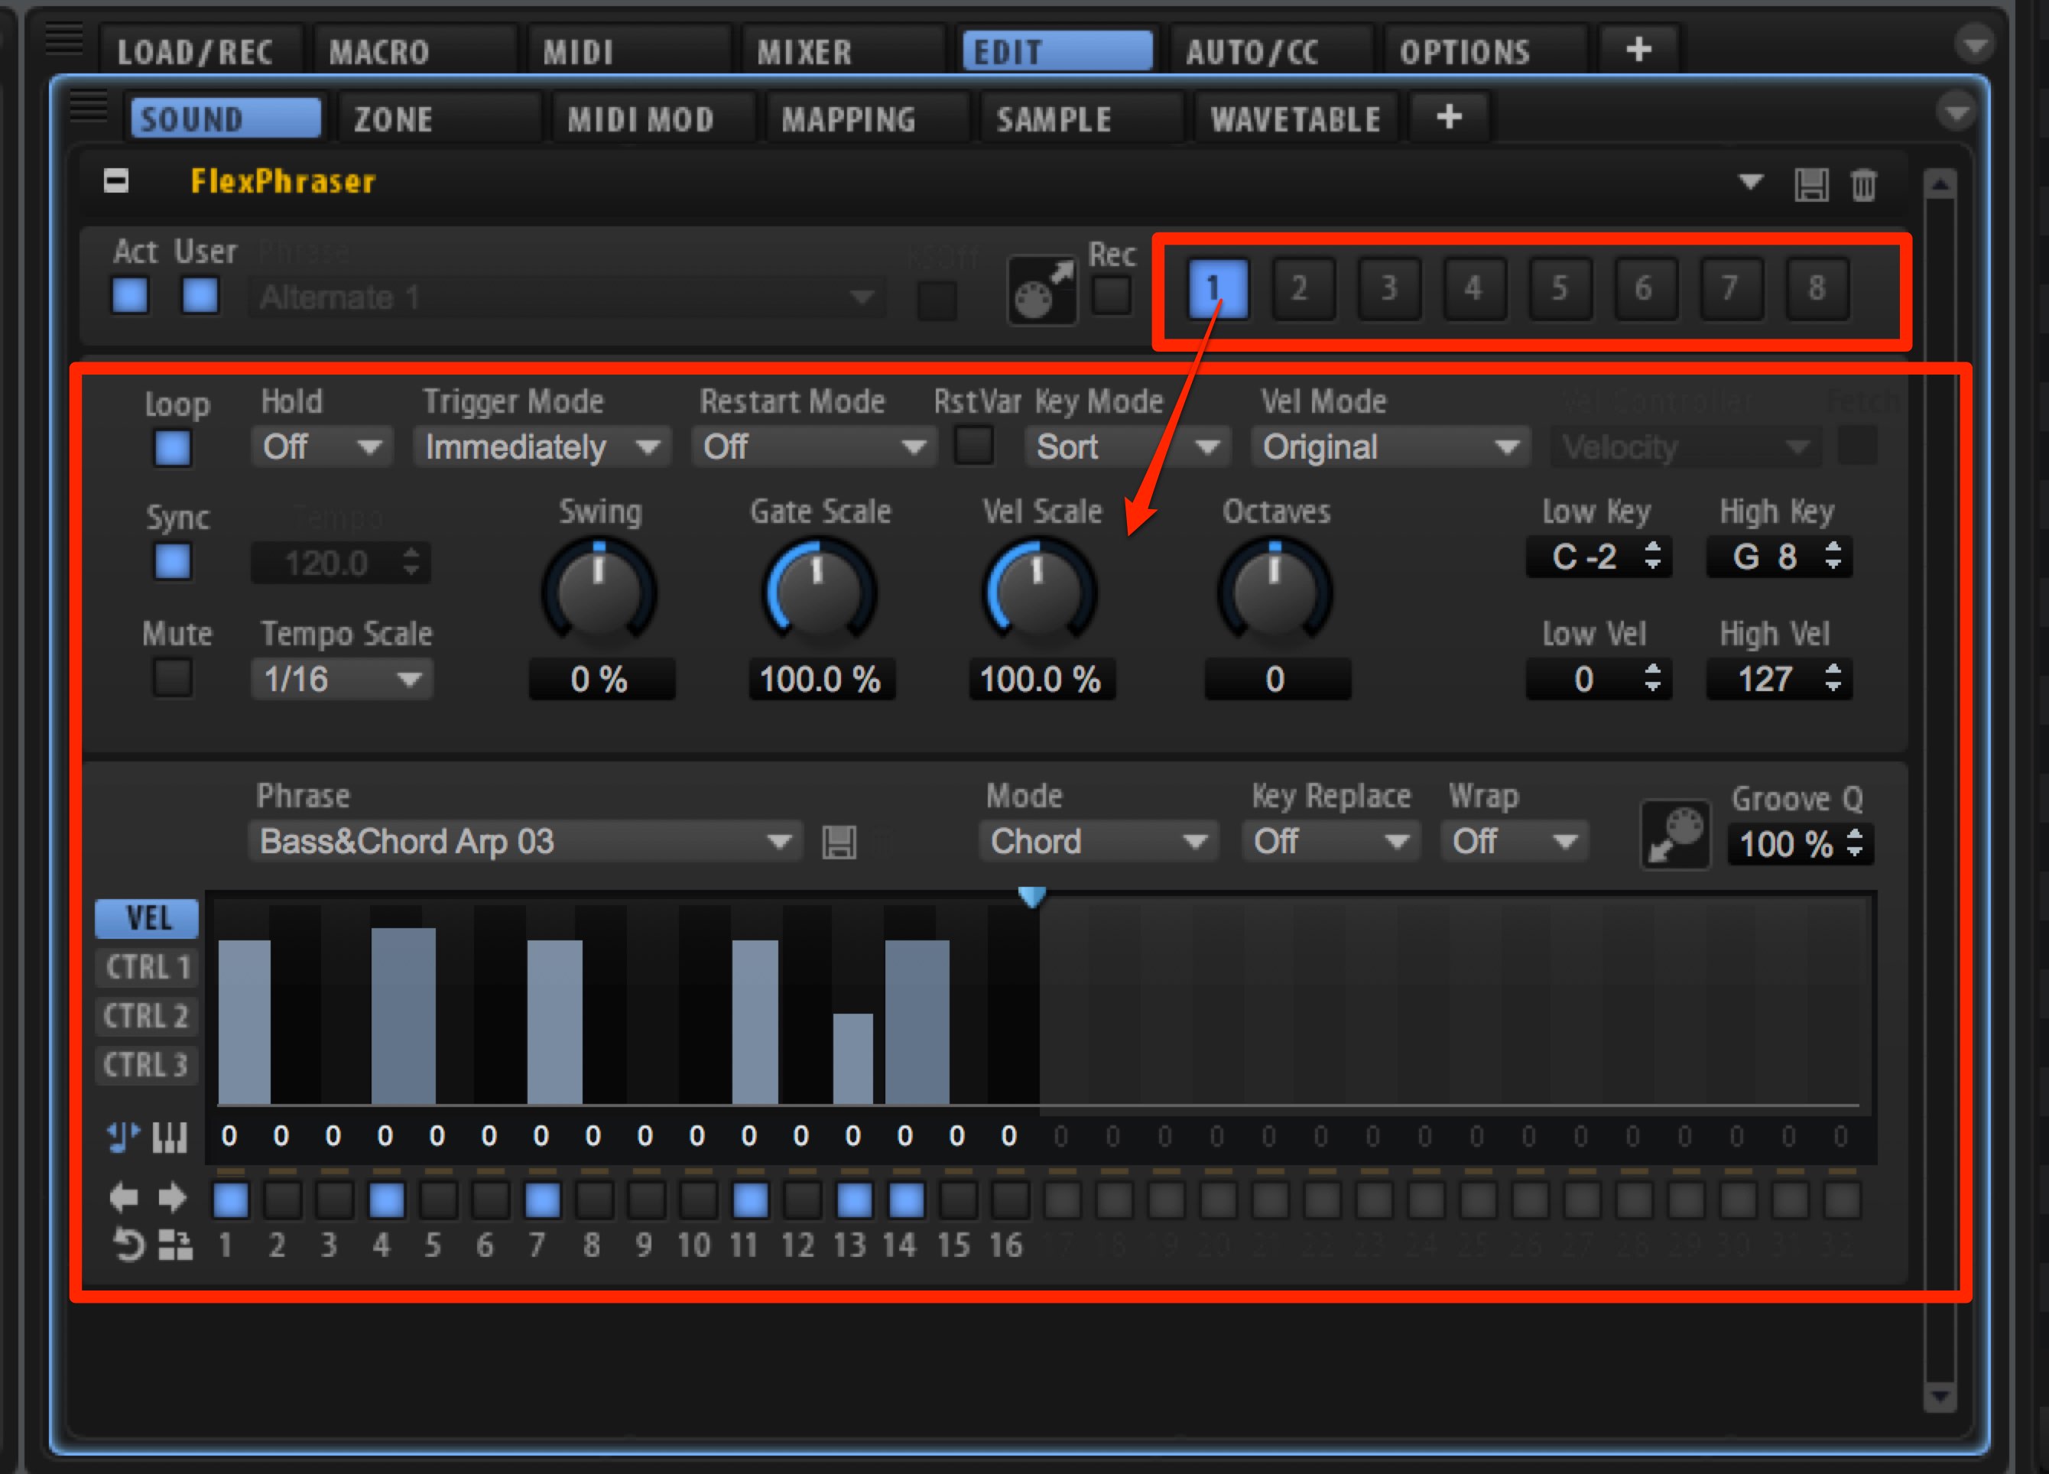Open the Key Replace dropdown
Image resolution: width=2049 pixels, height=1474 pixels.
[1331, 842]
